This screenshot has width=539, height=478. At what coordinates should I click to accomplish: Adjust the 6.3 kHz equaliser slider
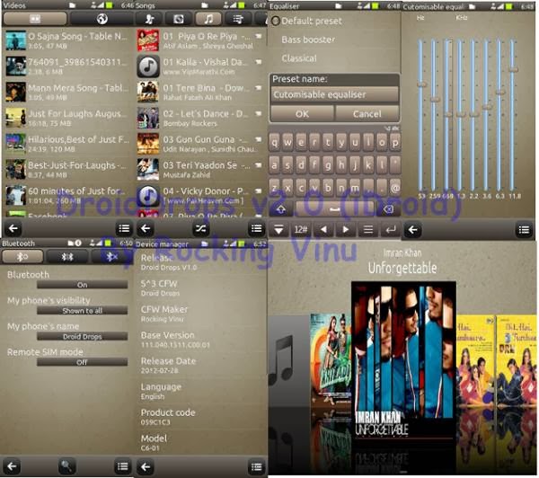point(499,92)
